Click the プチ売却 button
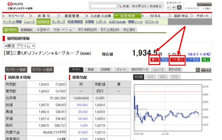 (x=193, y=60)
